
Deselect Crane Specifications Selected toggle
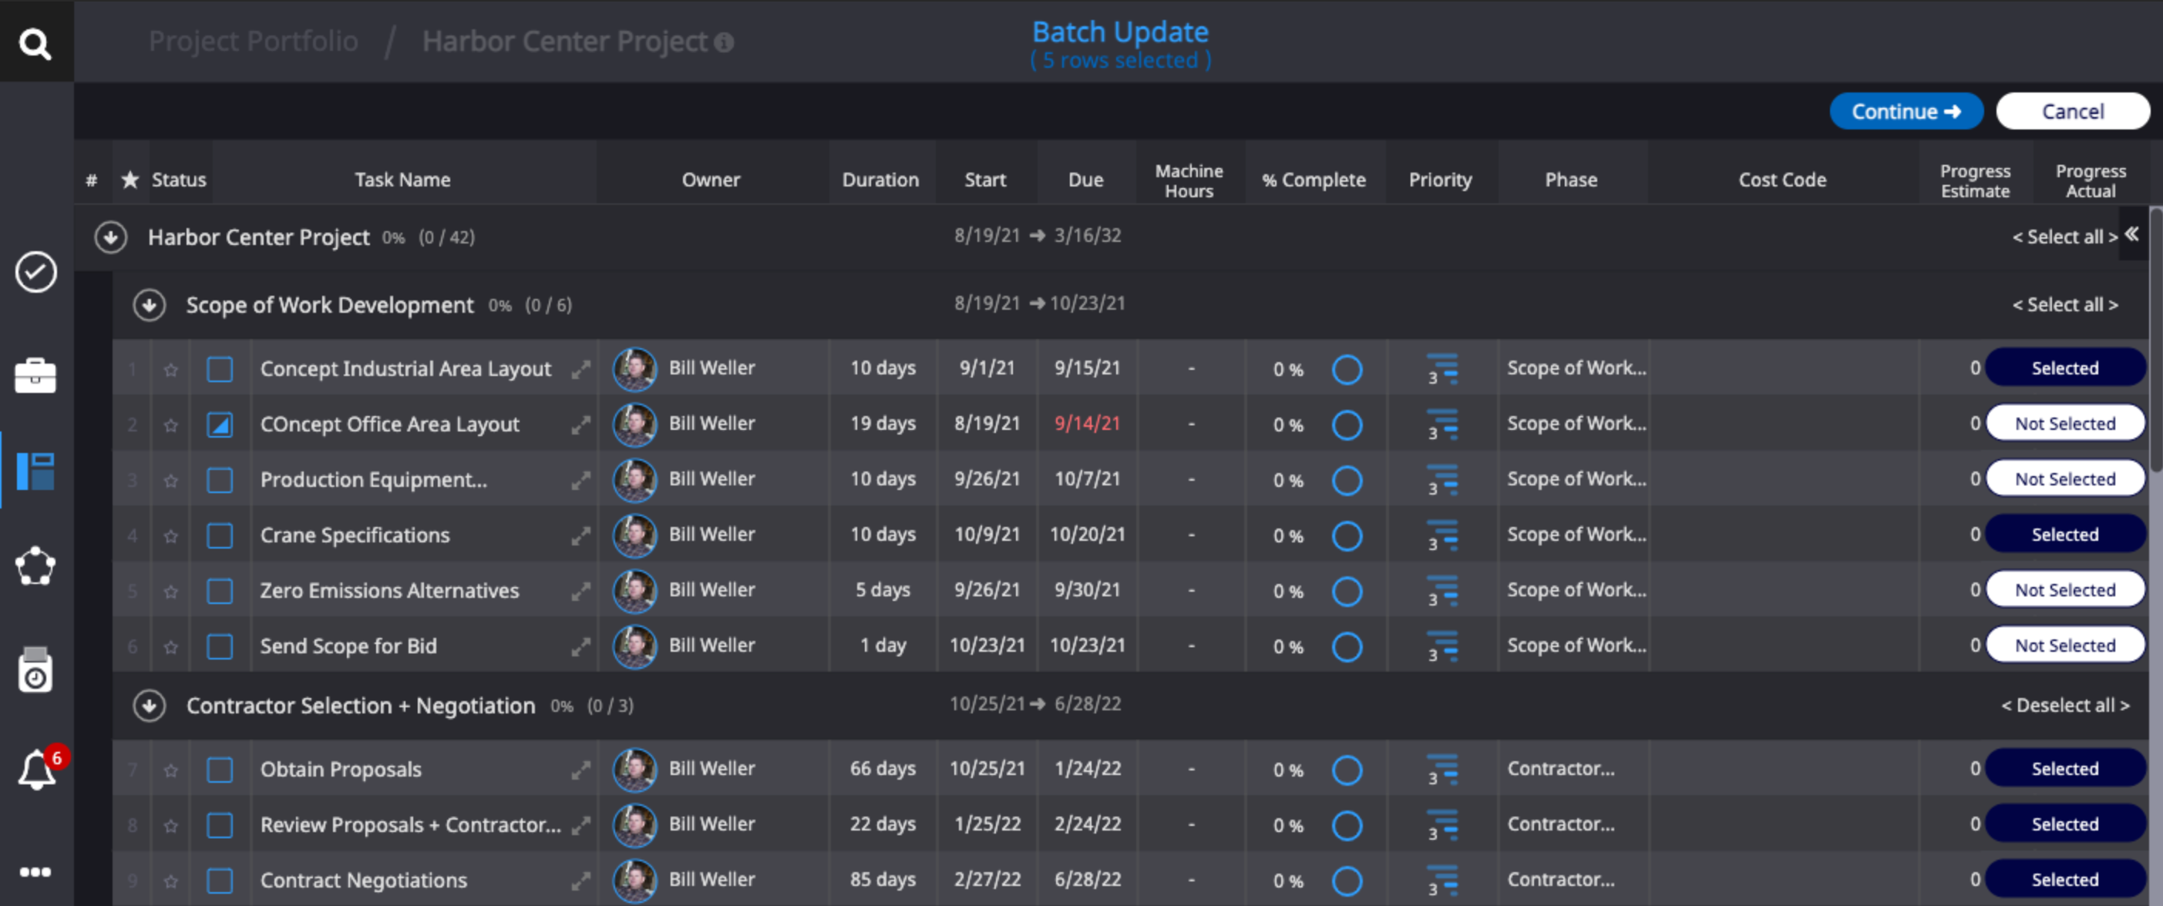pyautogui.click(x=2065, y=534)
